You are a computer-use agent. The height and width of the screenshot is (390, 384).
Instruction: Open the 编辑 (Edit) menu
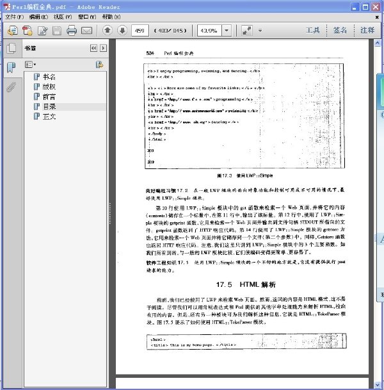pos(38,17)
